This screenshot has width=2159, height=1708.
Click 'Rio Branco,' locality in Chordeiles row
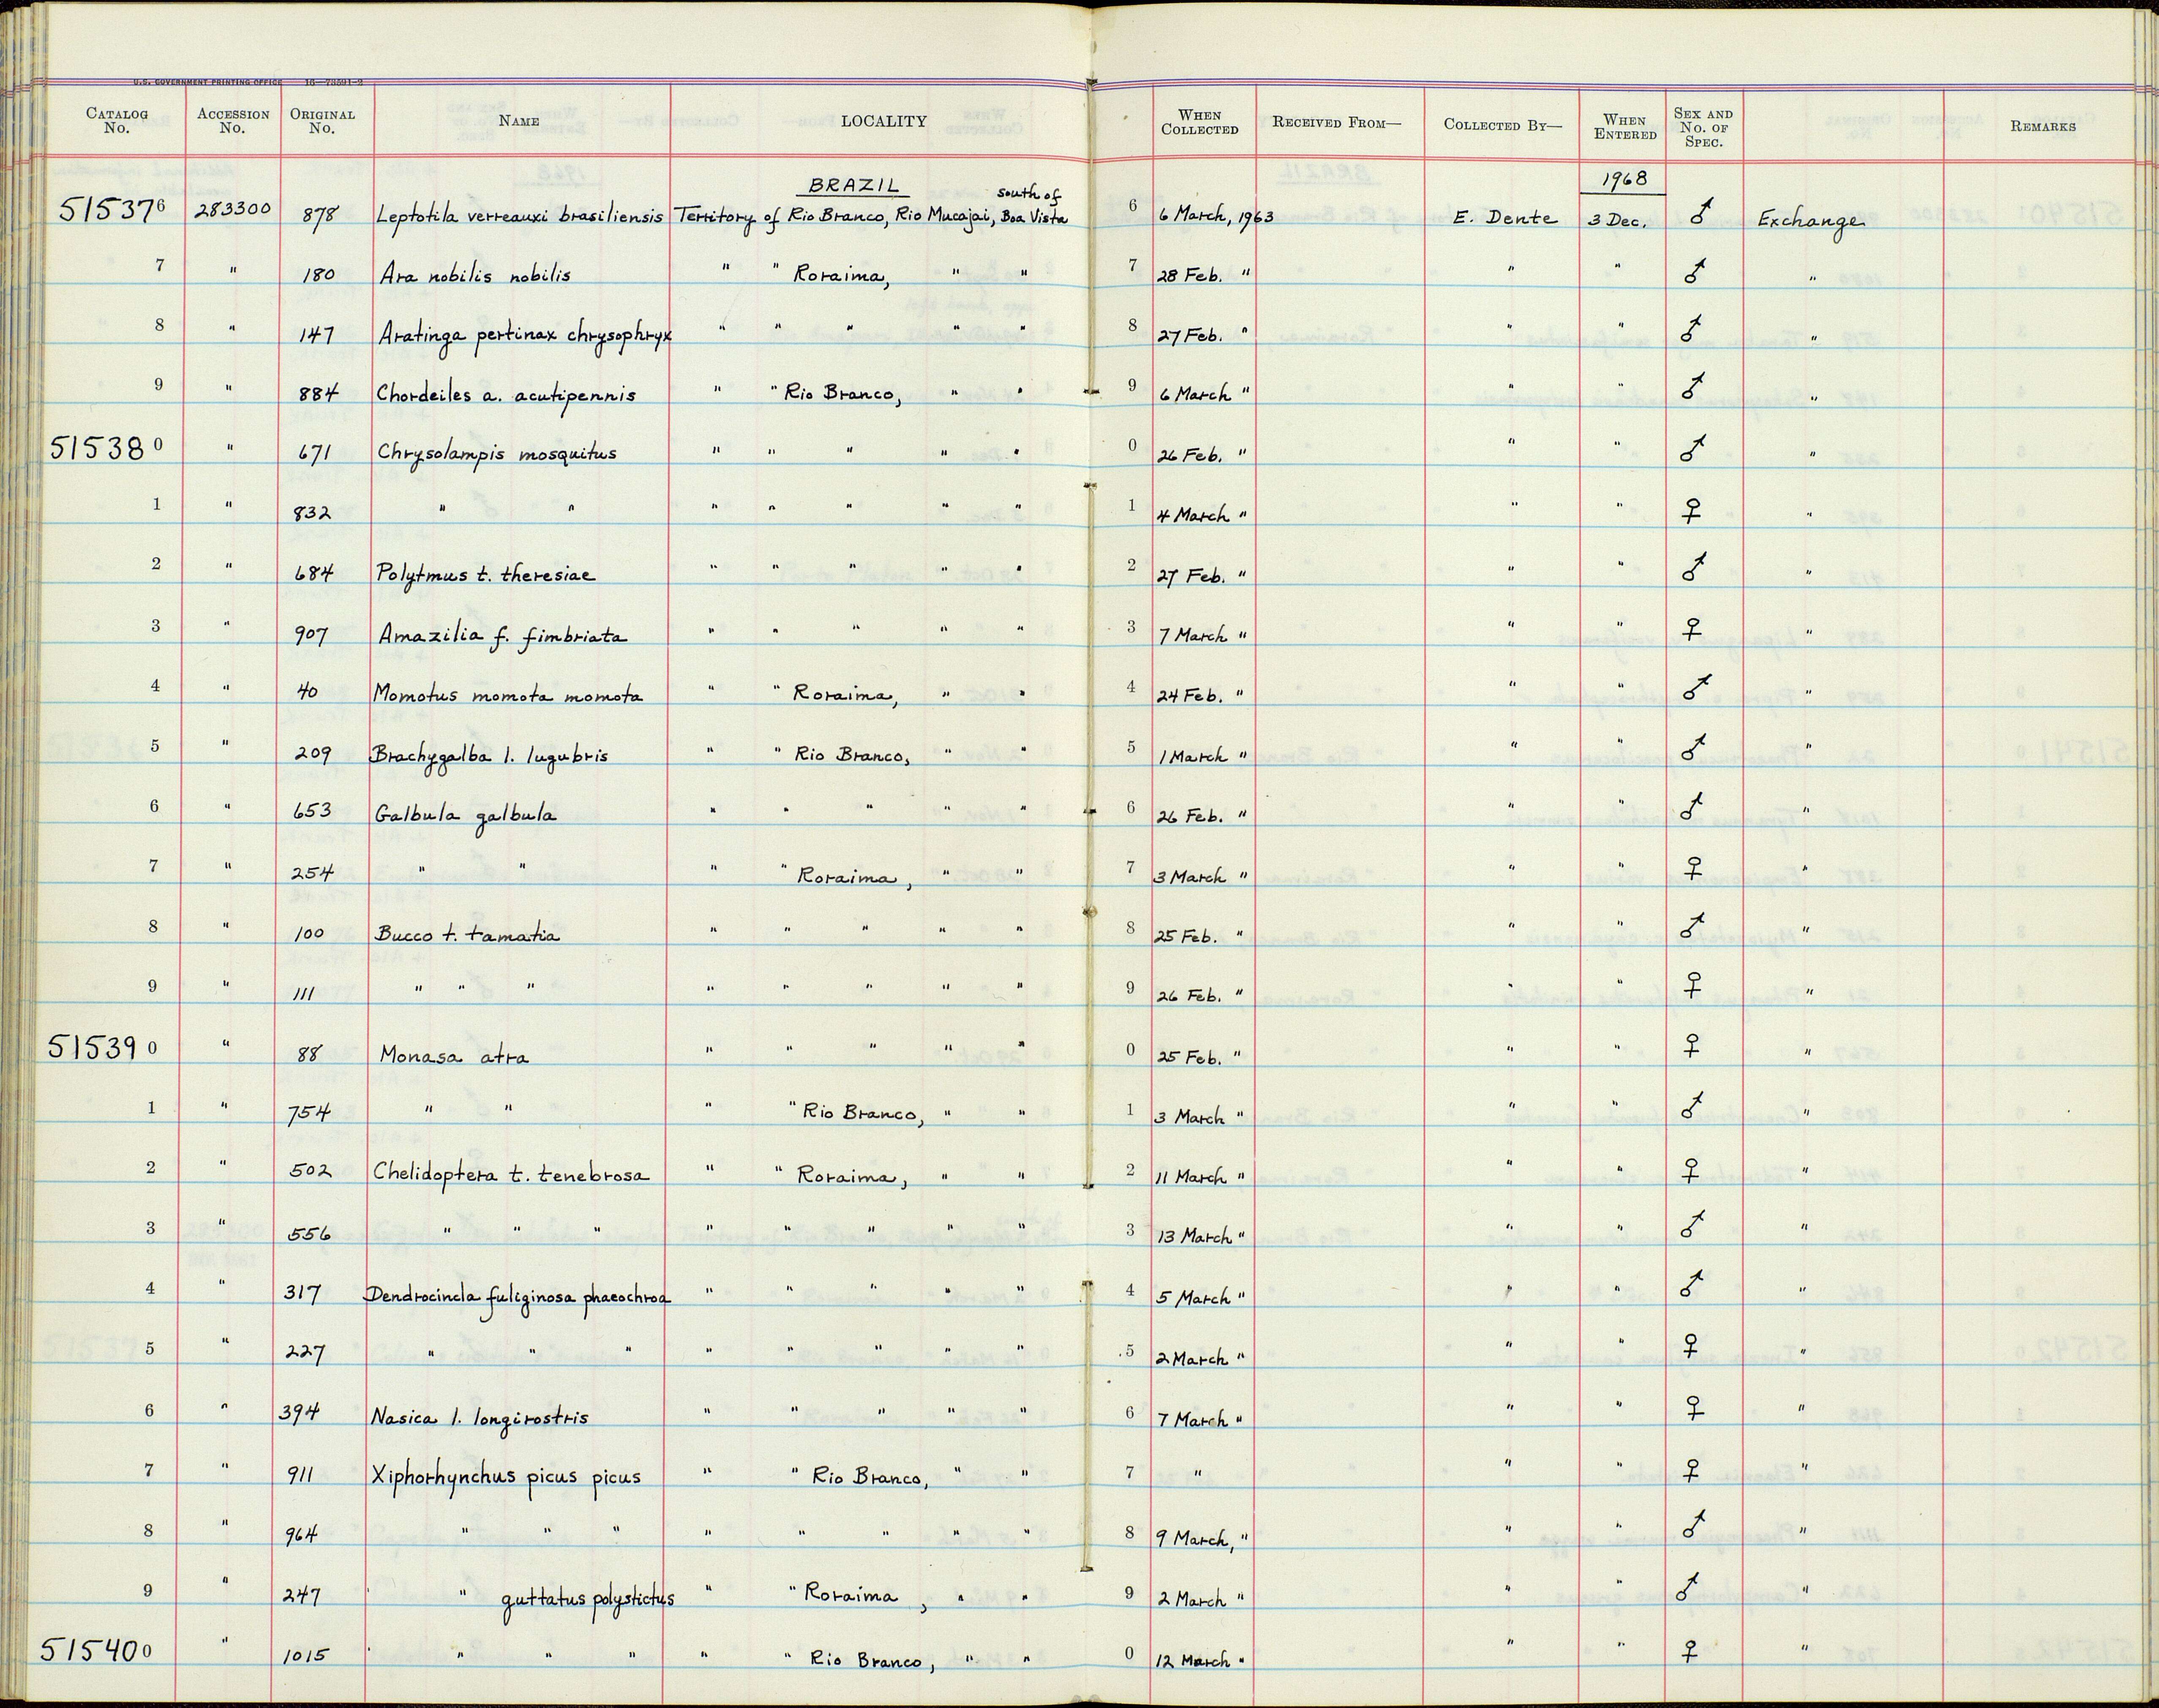pyautogui.click(x=843, y=395)
